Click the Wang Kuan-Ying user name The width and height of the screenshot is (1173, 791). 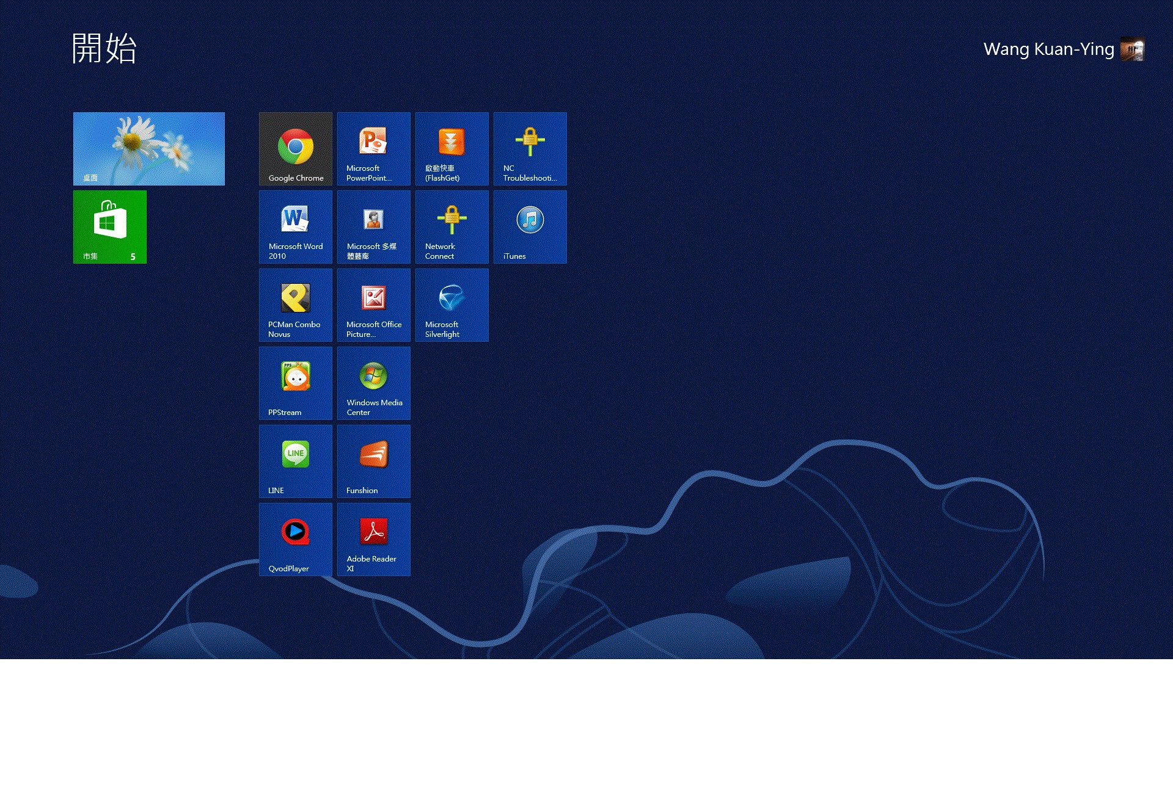point(1048,49)
